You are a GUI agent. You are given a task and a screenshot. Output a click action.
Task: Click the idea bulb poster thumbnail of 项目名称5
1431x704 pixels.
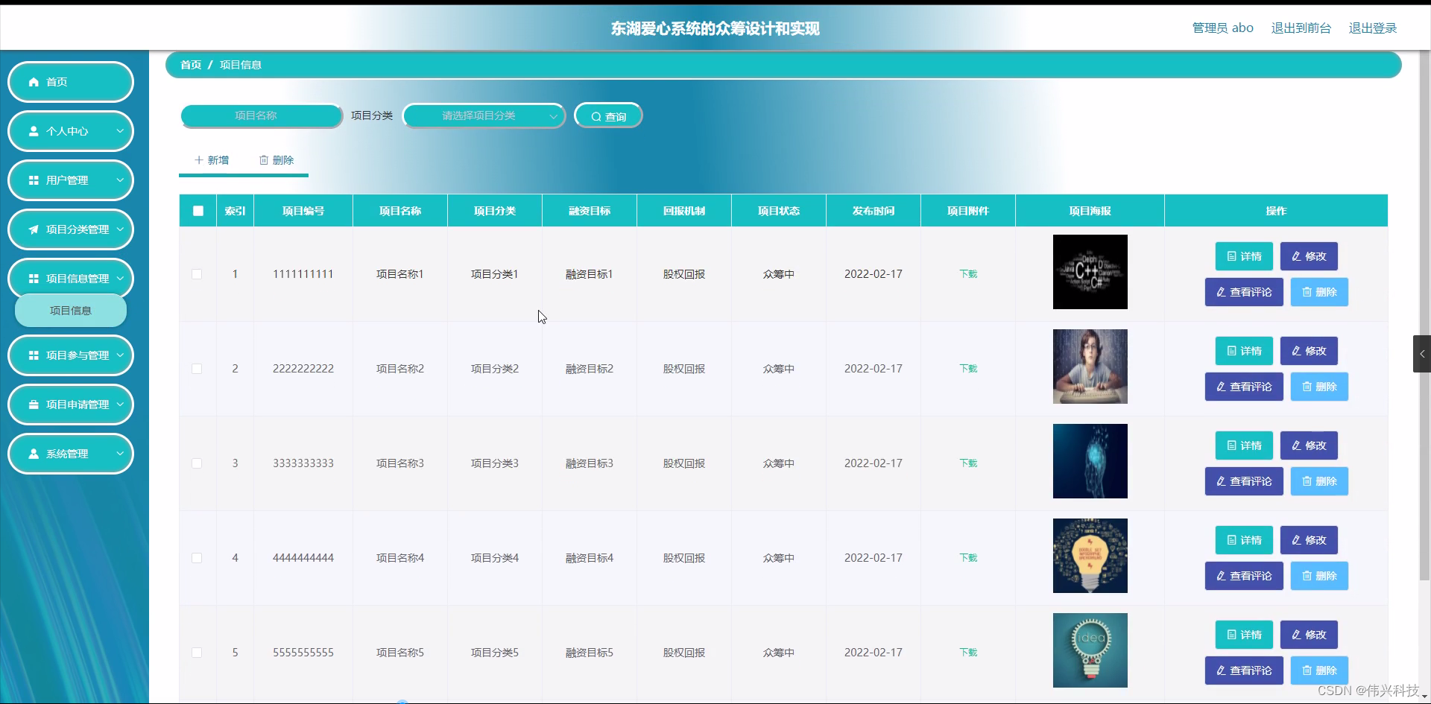[1090, 650]
